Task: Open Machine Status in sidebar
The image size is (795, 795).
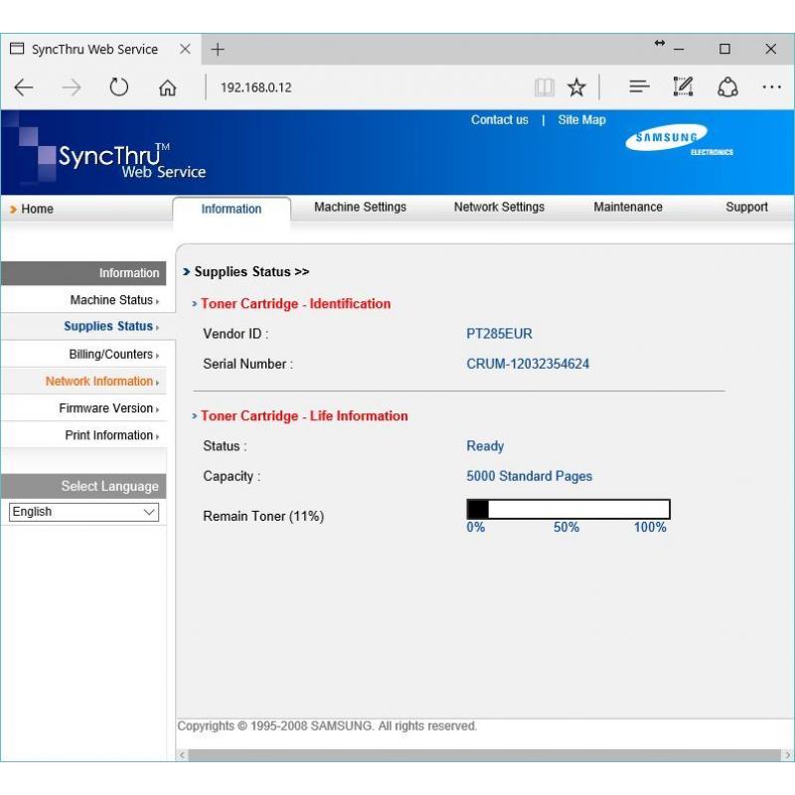Action: pyautogui.click(x=111, y=300)
